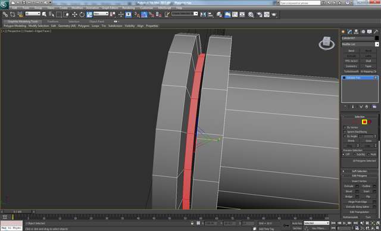
Task: Collapse the Selection rollout
Action: click(360, 117)
